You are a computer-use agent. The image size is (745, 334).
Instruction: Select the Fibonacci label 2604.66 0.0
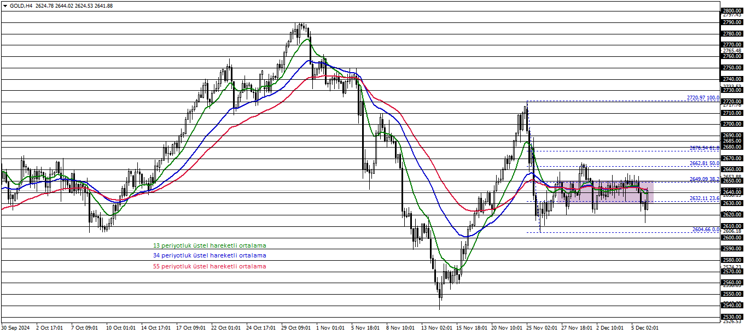point(706,230)
